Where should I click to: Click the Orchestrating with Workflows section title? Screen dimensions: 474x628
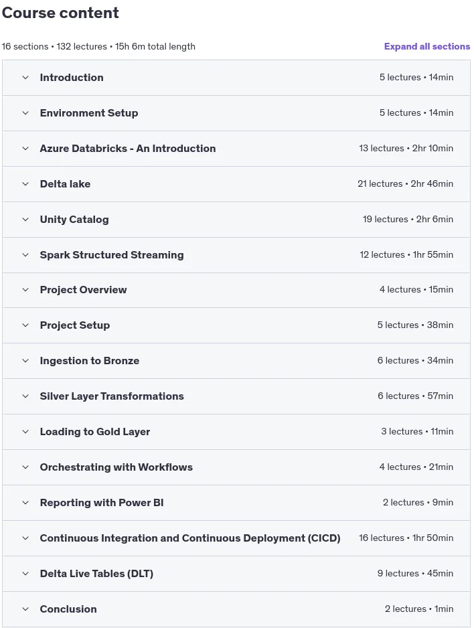coord(116,467)
